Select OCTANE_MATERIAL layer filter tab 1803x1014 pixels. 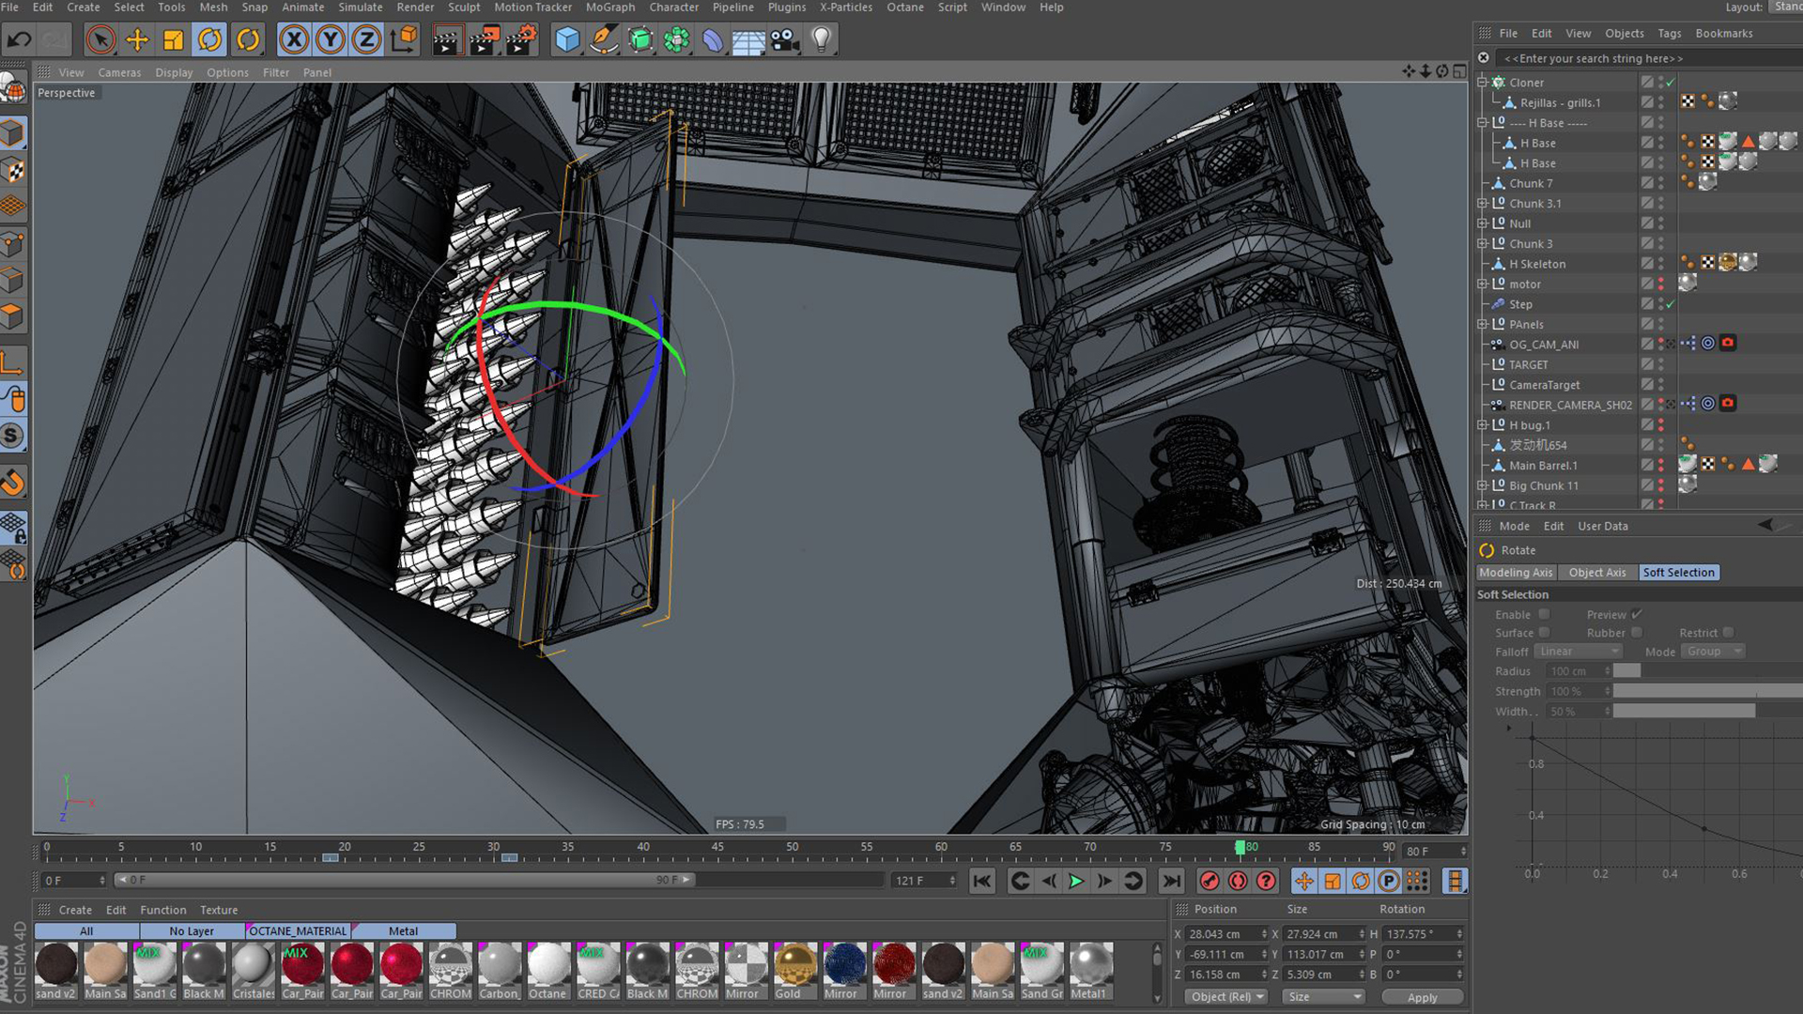[x=298, y=931]
